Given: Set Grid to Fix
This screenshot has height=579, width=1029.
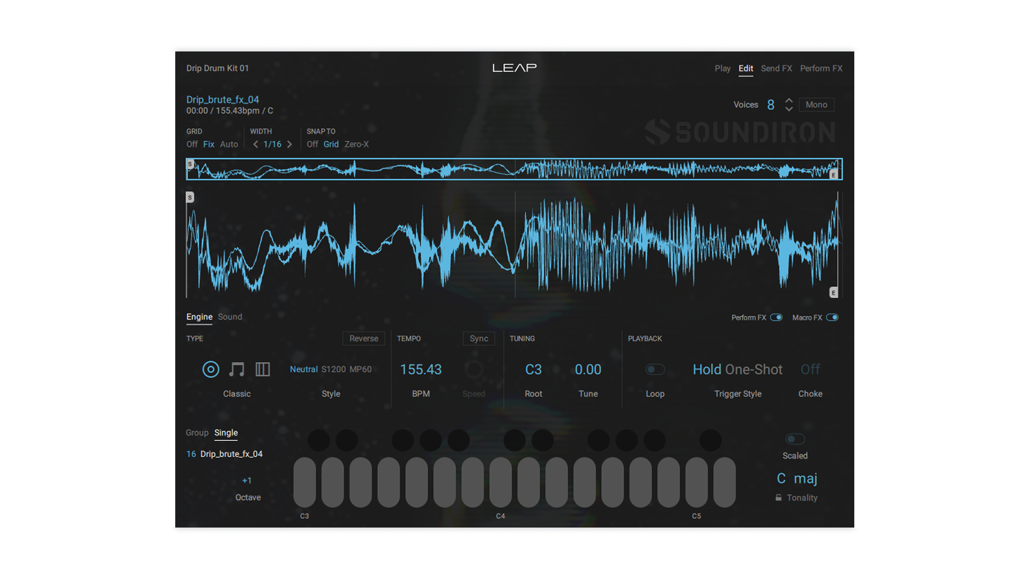Looking at the screenshot, I should point(208,144).
